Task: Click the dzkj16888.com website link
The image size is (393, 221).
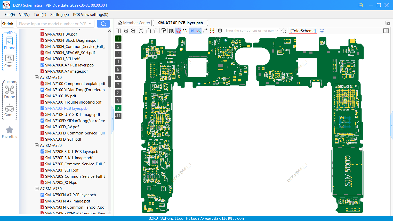Action: 215,218
